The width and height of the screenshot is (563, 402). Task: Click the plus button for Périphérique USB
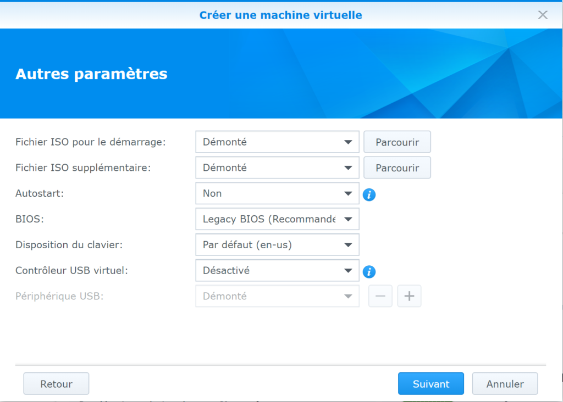point(409,296)
